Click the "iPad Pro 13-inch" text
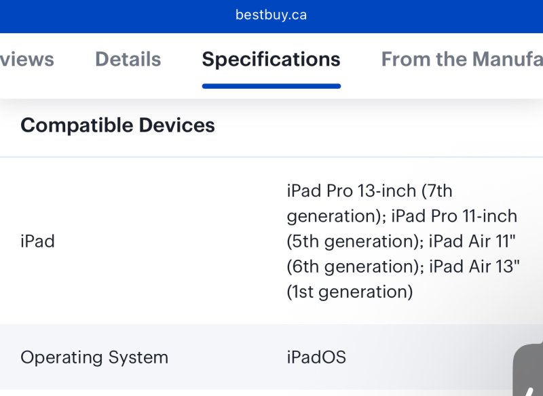 coord(352,191)
